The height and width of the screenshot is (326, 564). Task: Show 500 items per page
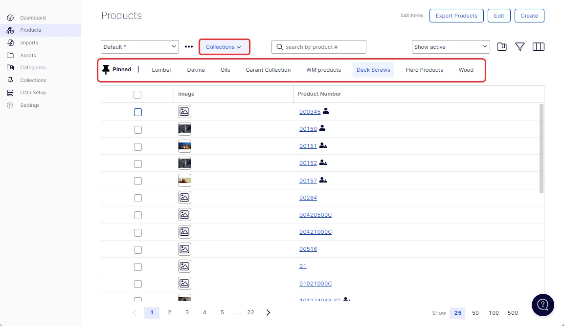513,313
